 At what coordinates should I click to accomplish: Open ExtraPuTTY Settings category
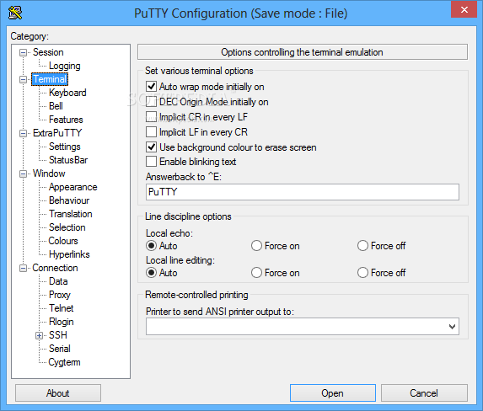click(64, 147)
